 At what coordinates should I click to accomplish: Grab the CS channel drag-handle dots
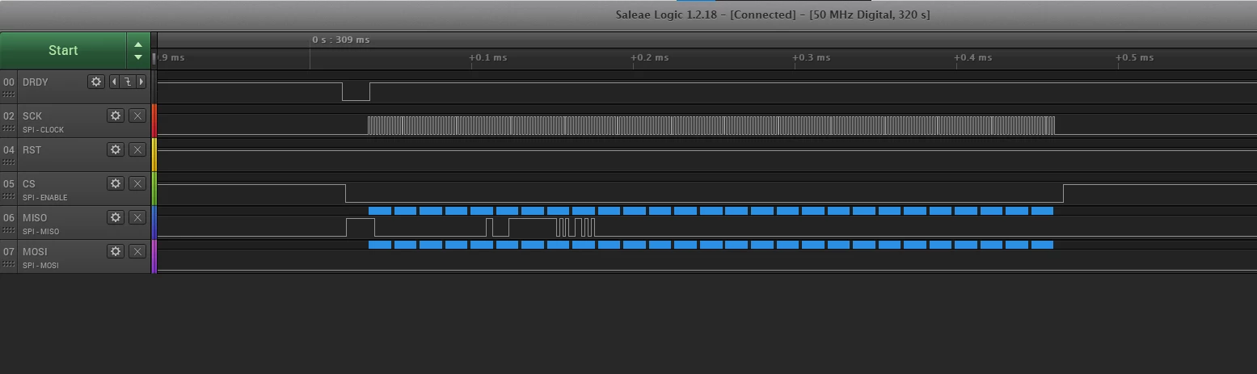click(9, 197)
